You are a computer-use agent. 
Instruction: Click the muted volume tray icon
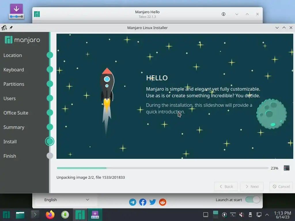pyautogui.click(x=242, y=215)
